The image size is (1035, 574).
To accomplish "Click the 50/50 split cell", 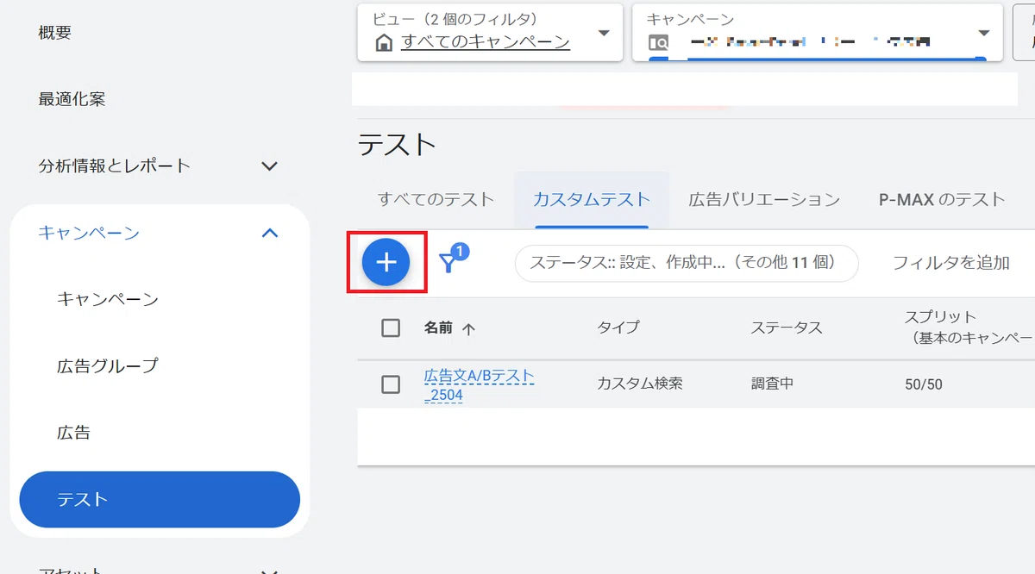I will [924, 384].
